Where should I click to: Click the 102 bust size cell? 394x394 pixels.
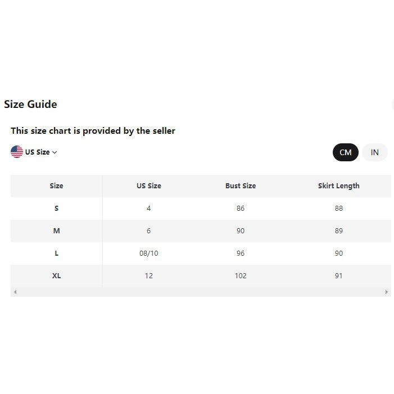[241, 276]
